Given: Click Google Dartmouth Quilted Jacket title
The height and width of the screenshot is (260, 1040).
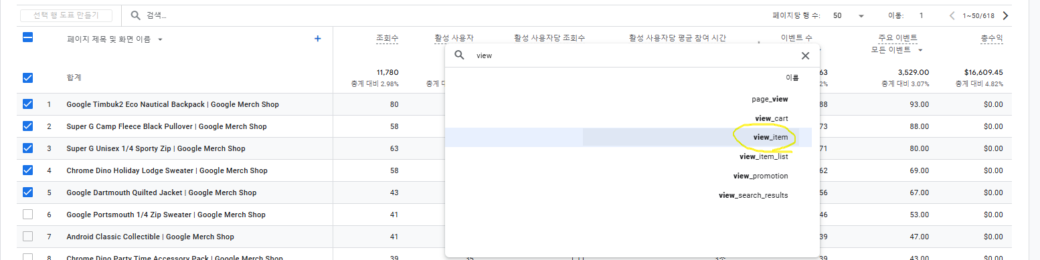Looking at the screenshot, I should coord(161,192).
